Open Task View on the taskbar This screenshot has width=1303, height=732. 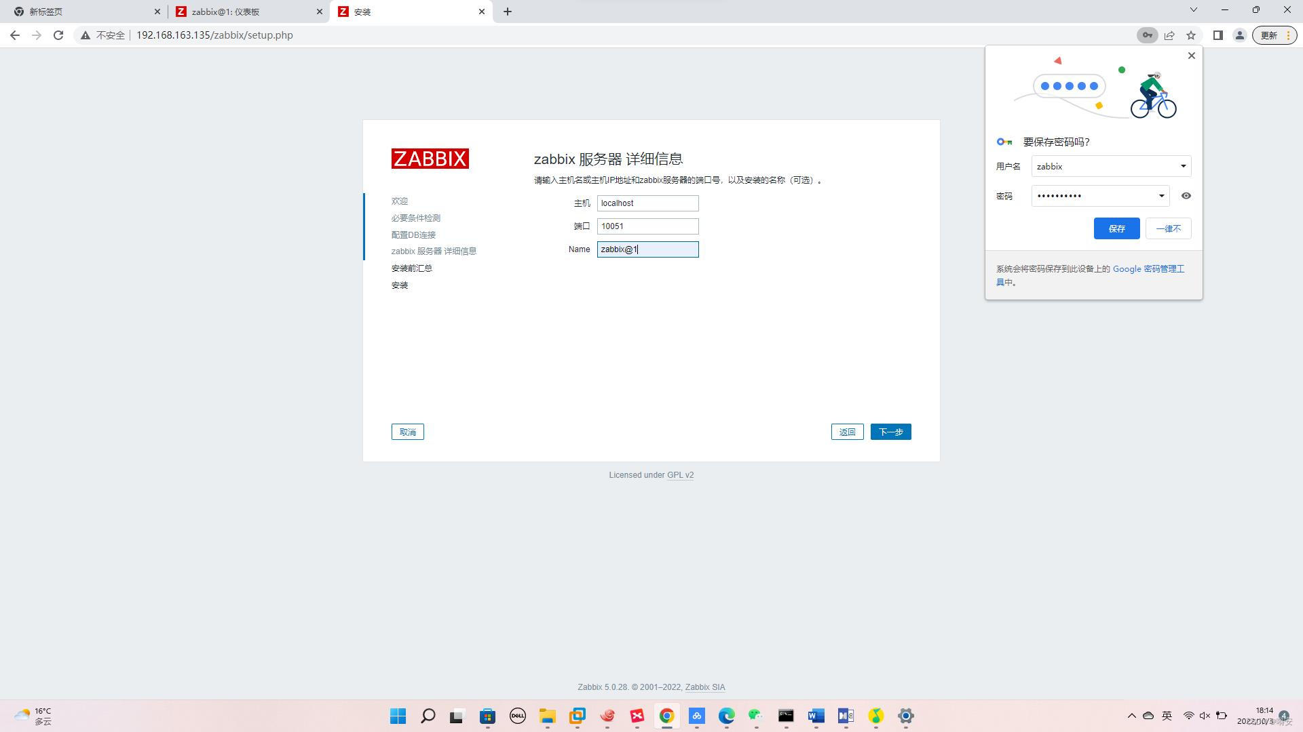pyautogui.click(x=457, y=716)
